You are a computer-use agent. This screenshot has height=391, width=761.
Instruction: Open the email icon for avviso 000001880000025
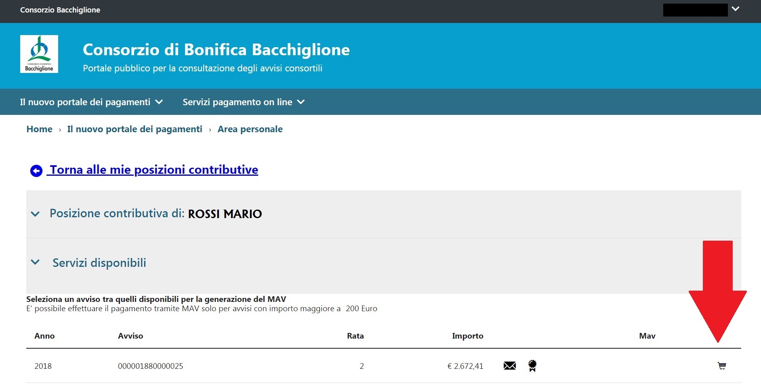tap(510, 366)
